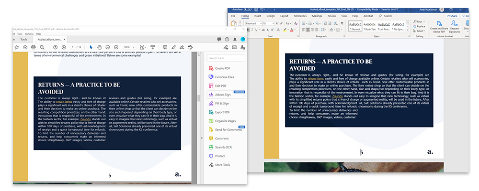Viewport: 479px width, 191px height.
Task: Open Export PDF in Acrobat tools pane
Action: [x=219, y=112]
